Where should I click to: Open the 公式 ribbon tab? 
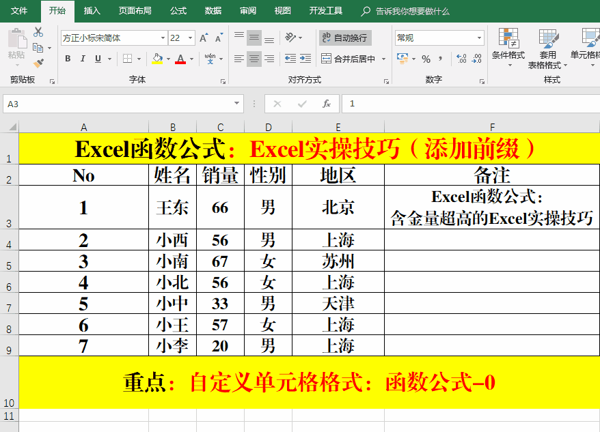(178, 11)
